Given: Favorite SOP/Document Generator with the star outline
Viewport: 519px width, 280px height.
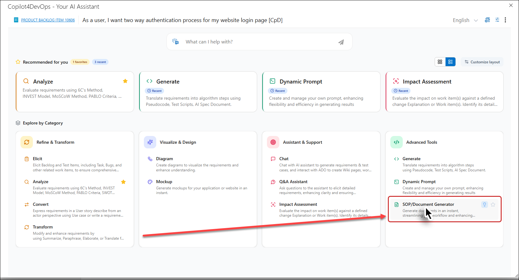Looking at the screenshot, I should [x=493, y=204].
